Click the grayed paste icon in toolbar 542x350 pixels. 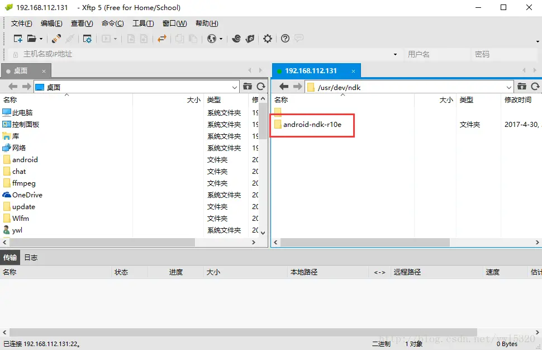pos(193,39)
